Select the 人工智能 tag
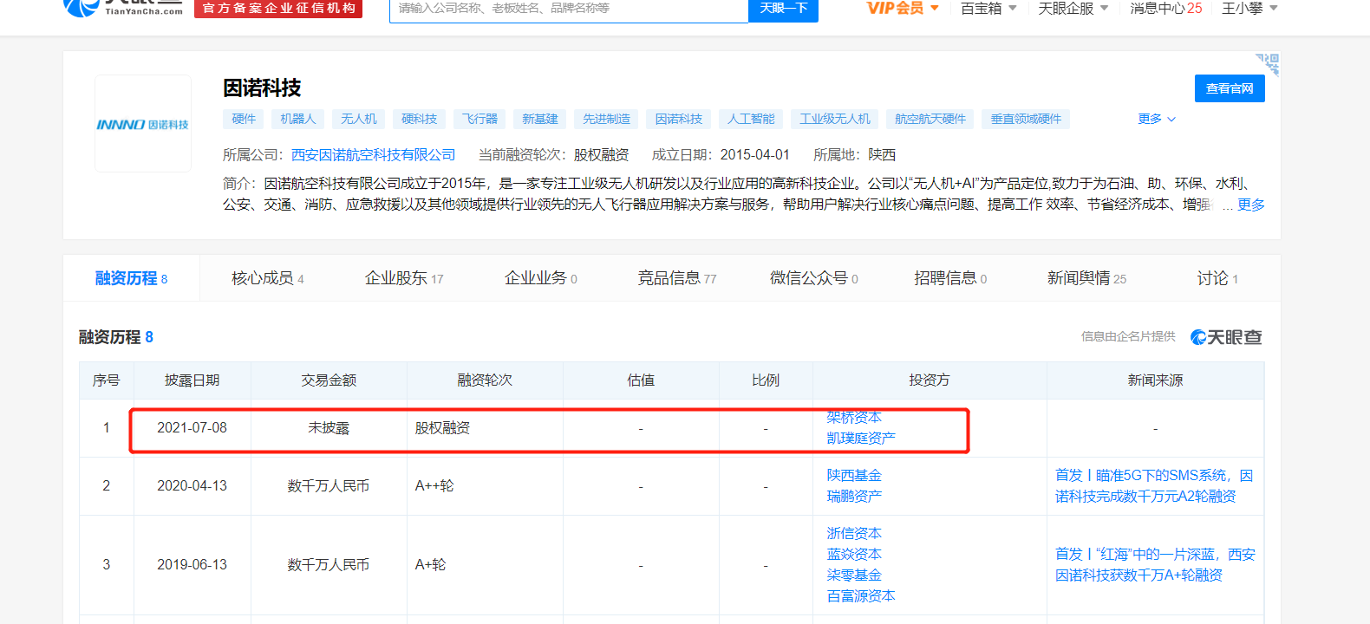Image resolution: width=1370 pixels, height=624 pixels. click(x=751, y=119)
